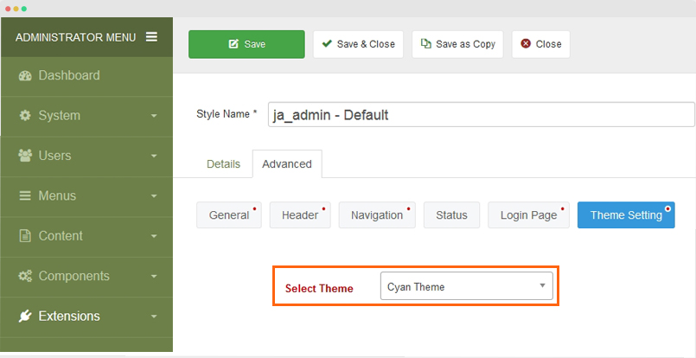The image size is (696, 358).
Task: Click the Dashboard gauge icon
Action: [25, 75]
